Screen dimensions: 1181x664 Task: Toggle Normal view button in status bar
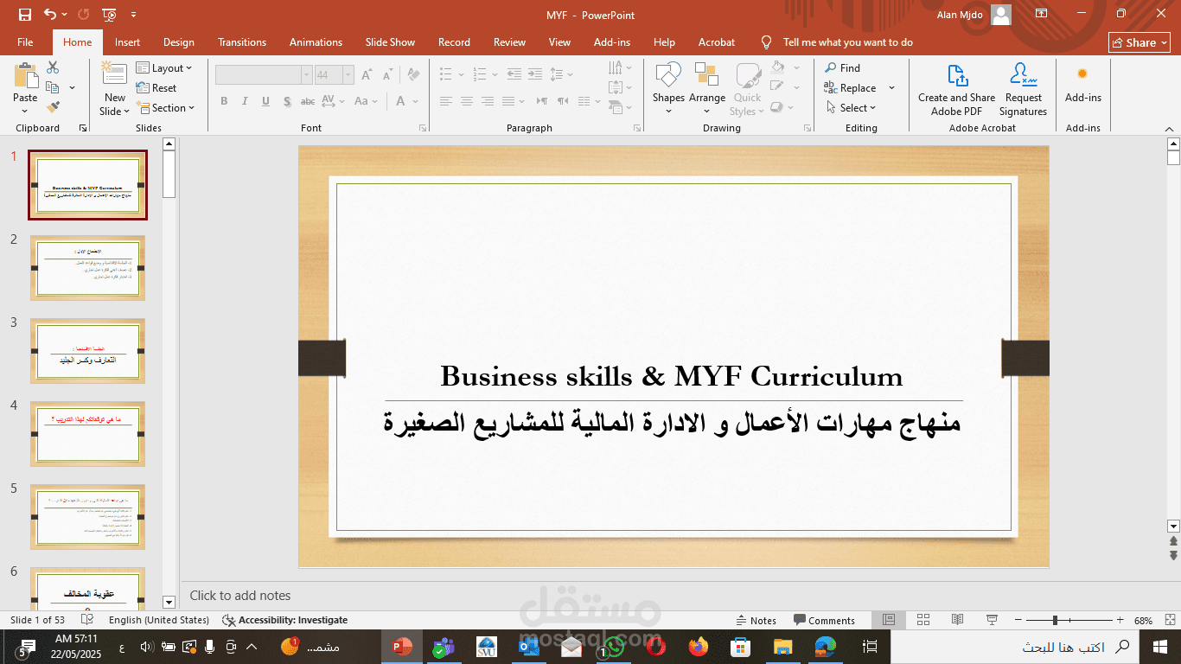889,620
